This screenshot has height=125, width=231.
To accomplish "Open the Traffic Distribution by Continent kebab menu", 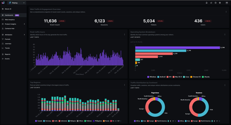I will click(225, 85).
